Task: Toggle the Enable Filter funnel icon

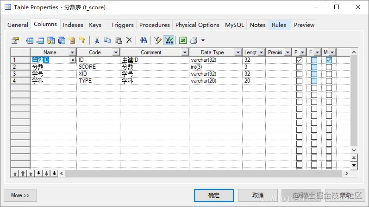Action: pyautogui.click(x=169, y=40)
